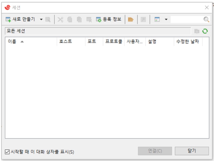The image size is (214, 161).
Task: Click the magnifier search icon
Action: point(206,19)
